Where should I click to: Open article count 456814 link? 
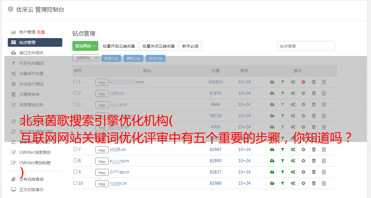216,82
